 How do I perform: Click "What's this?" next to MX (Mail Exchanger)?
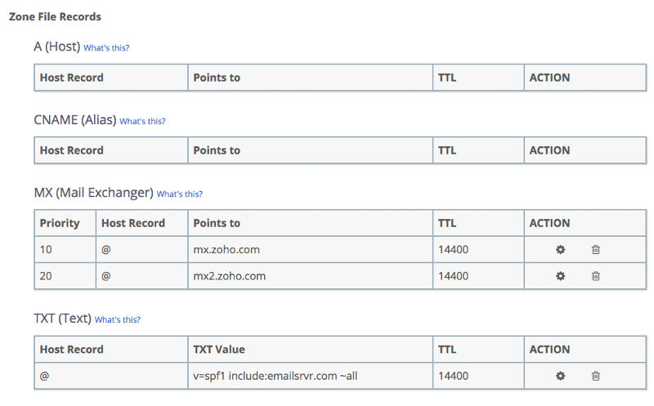pyautogui.click(x=179, y=194)
